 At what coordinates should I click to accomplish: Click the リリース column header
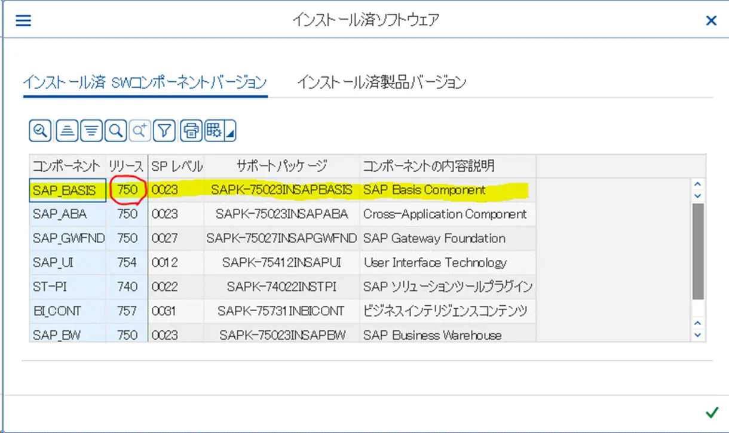[127, 165]
